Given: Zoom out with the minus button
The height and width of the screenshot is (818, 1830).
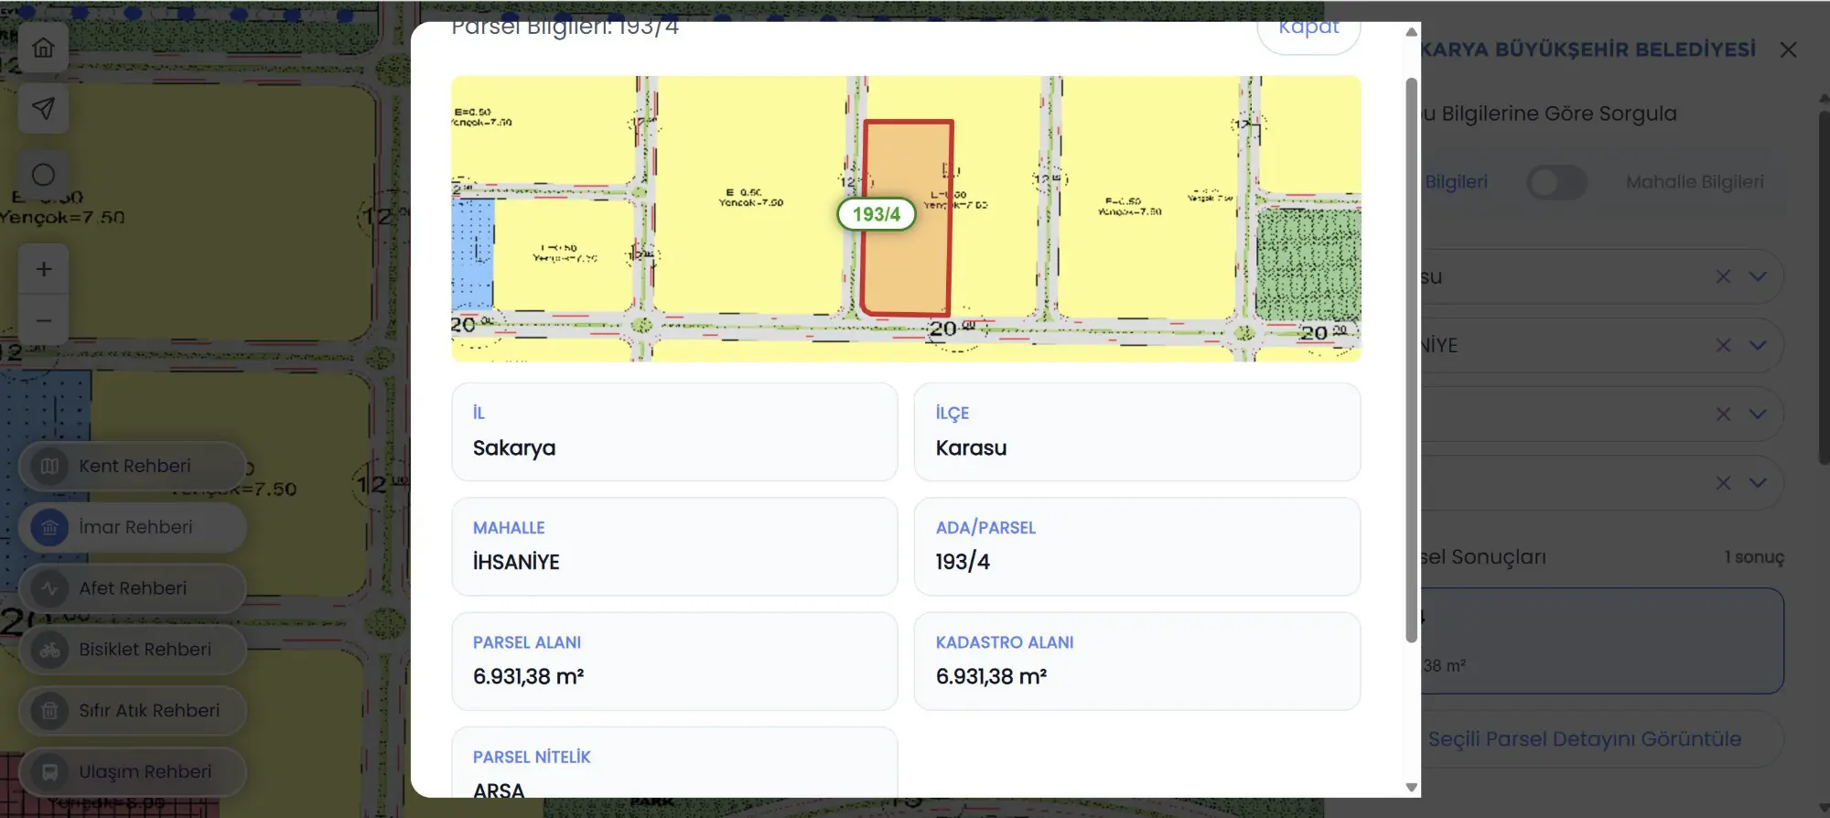Looking at the screenshot, I should point(43,320).
